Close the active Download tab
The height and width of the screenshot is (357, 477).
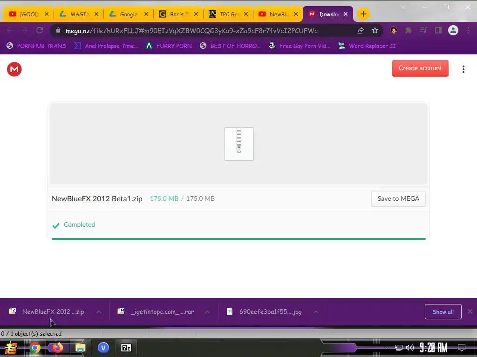tap(346, 14)
